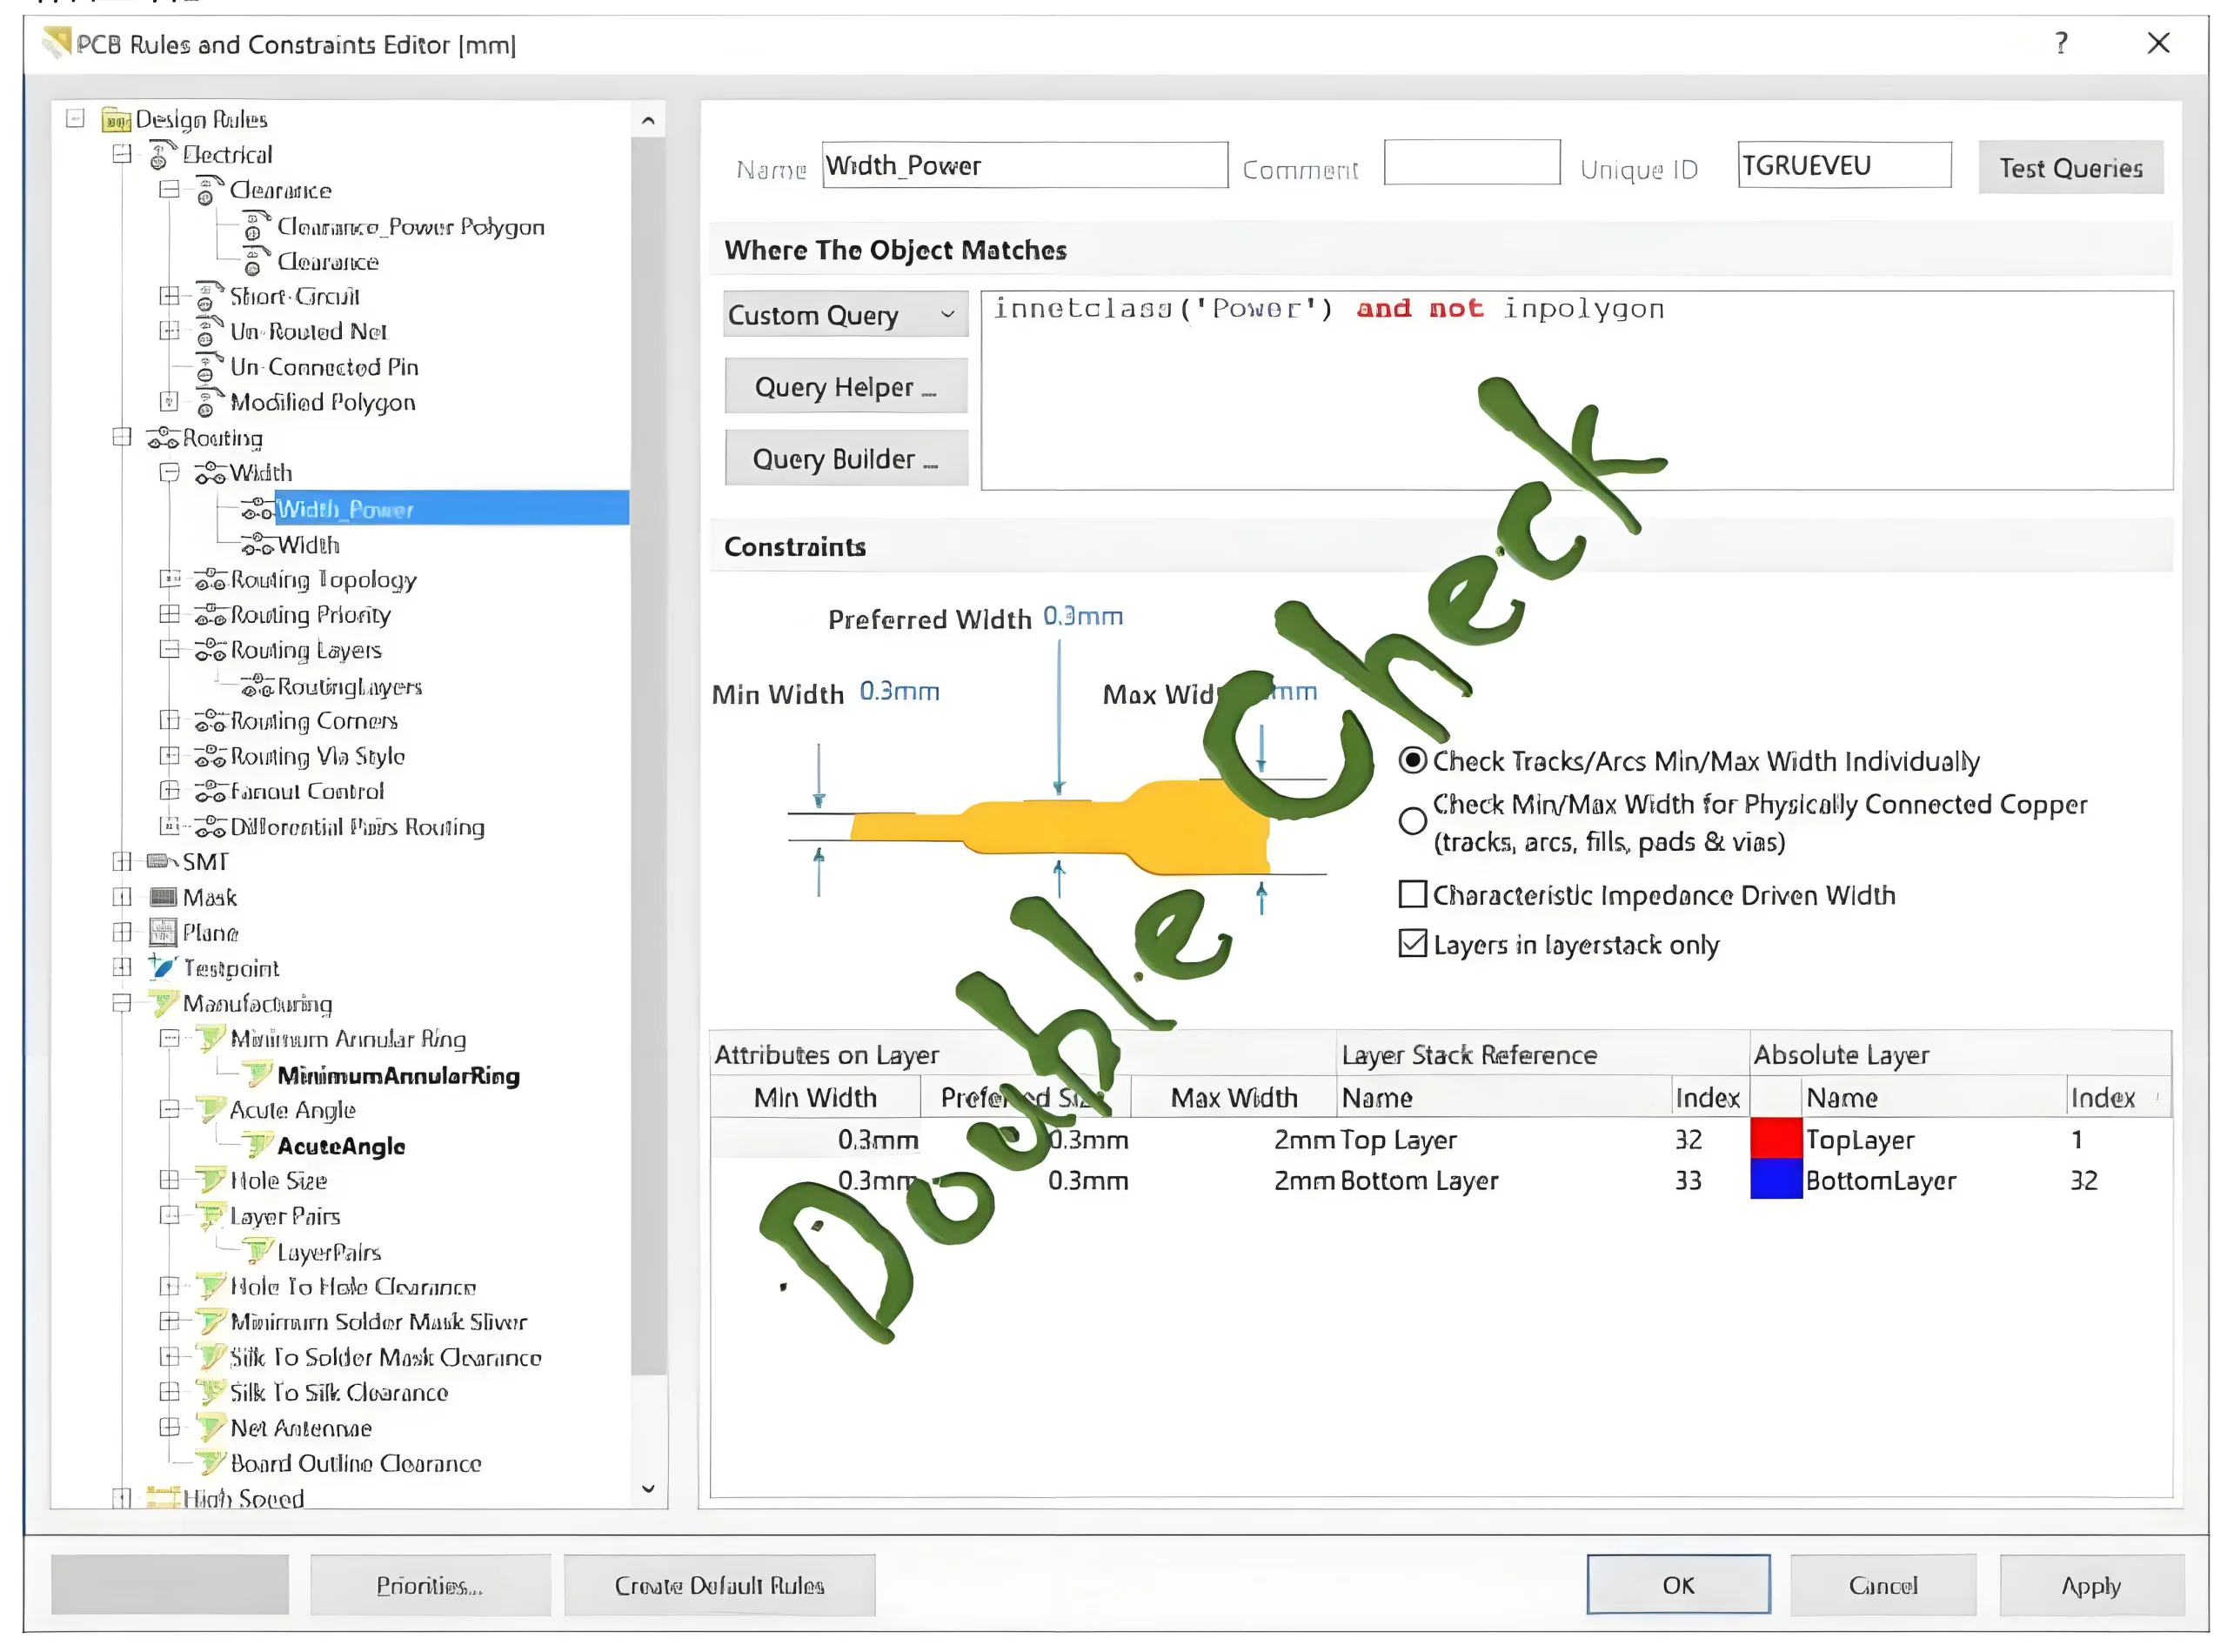Click the Query Helper button
The image size is (2227, 1652).
[x=845, y=387]
